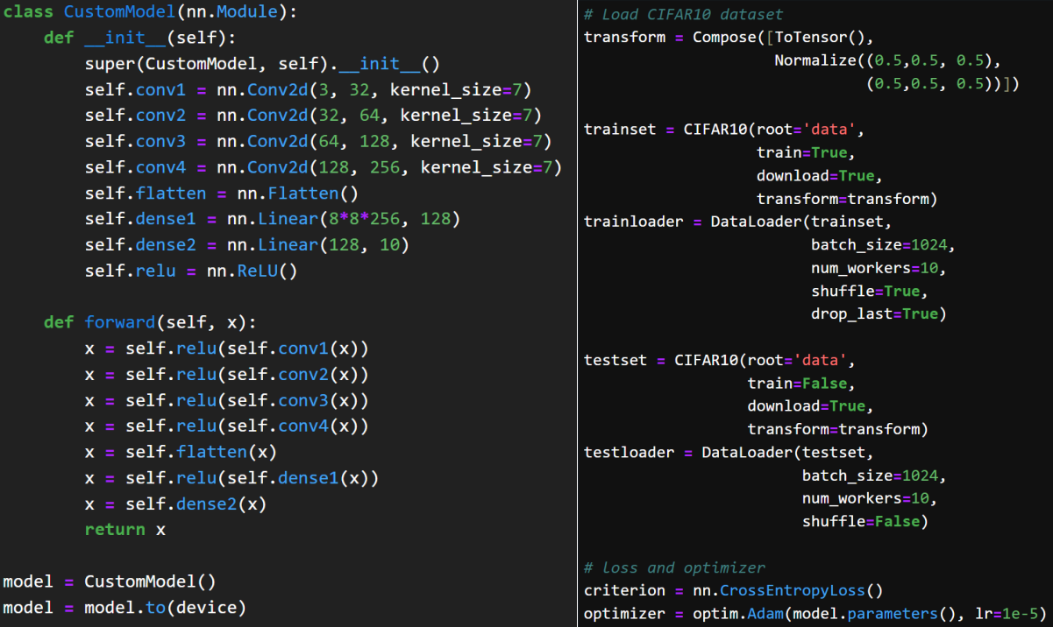This screenshot has height=627, width=1053.
Task: Click the 'optimizer = optim.Adam(...)' line
Action: coord(815,613)
